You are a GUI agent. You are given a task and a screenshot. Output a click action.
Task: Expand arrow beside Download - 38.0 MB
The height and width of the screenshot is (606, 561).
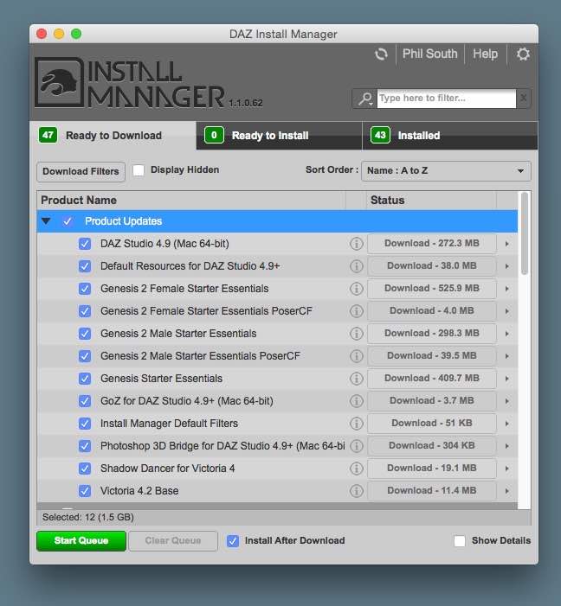point(506,266)
